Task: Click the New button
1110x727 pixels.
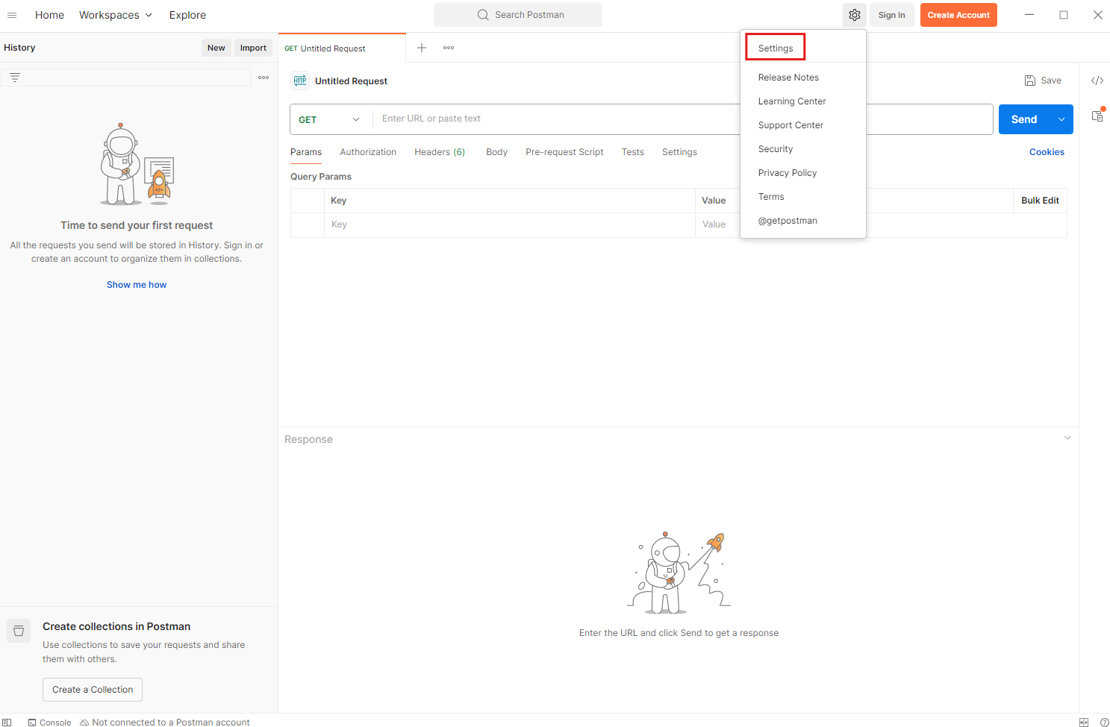Action: pos(216,48)
